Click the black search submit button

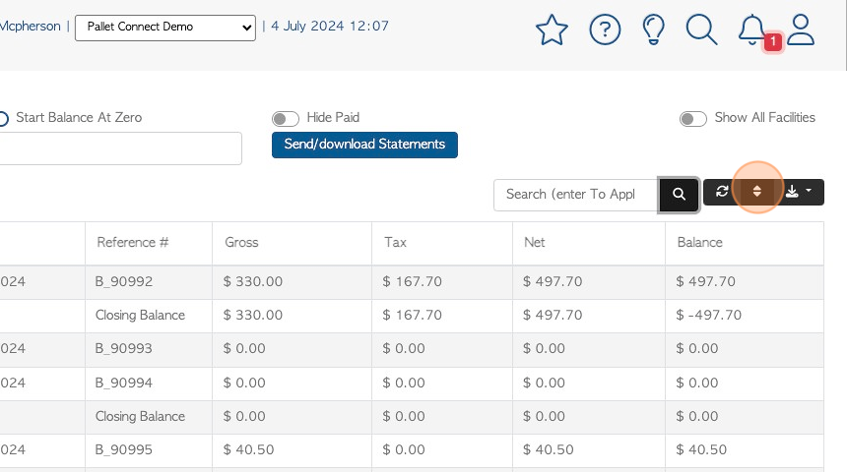coord(679,194)
